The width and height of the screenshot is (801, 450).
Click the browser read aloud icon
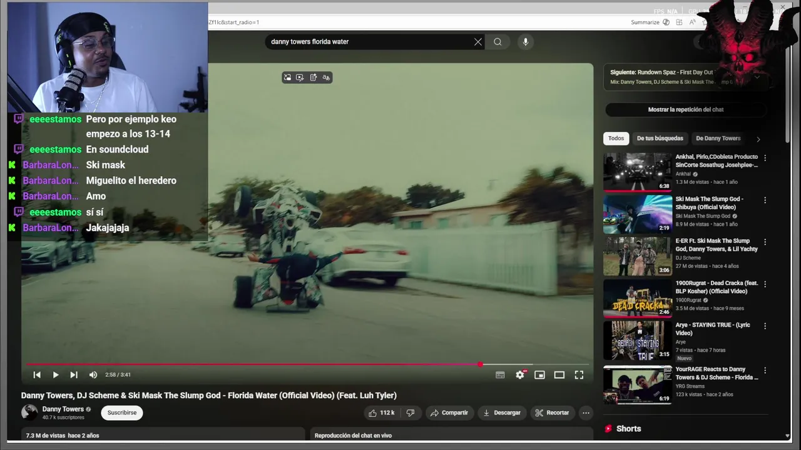(x=692, y=22)
